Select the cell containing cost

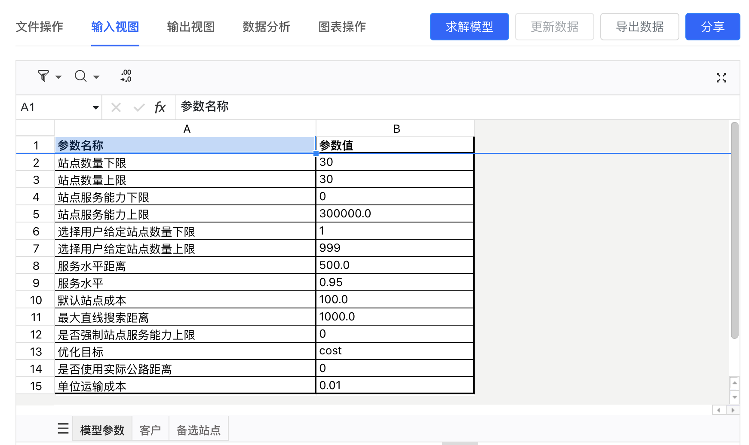(x=394, y=351)
